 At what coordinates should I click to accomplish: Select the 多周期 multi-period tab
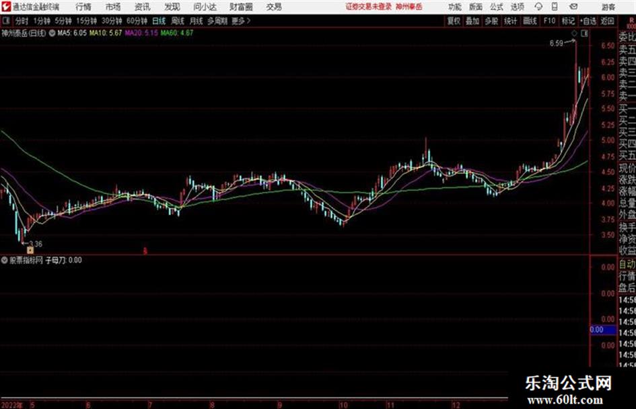[x=217, y=21]
